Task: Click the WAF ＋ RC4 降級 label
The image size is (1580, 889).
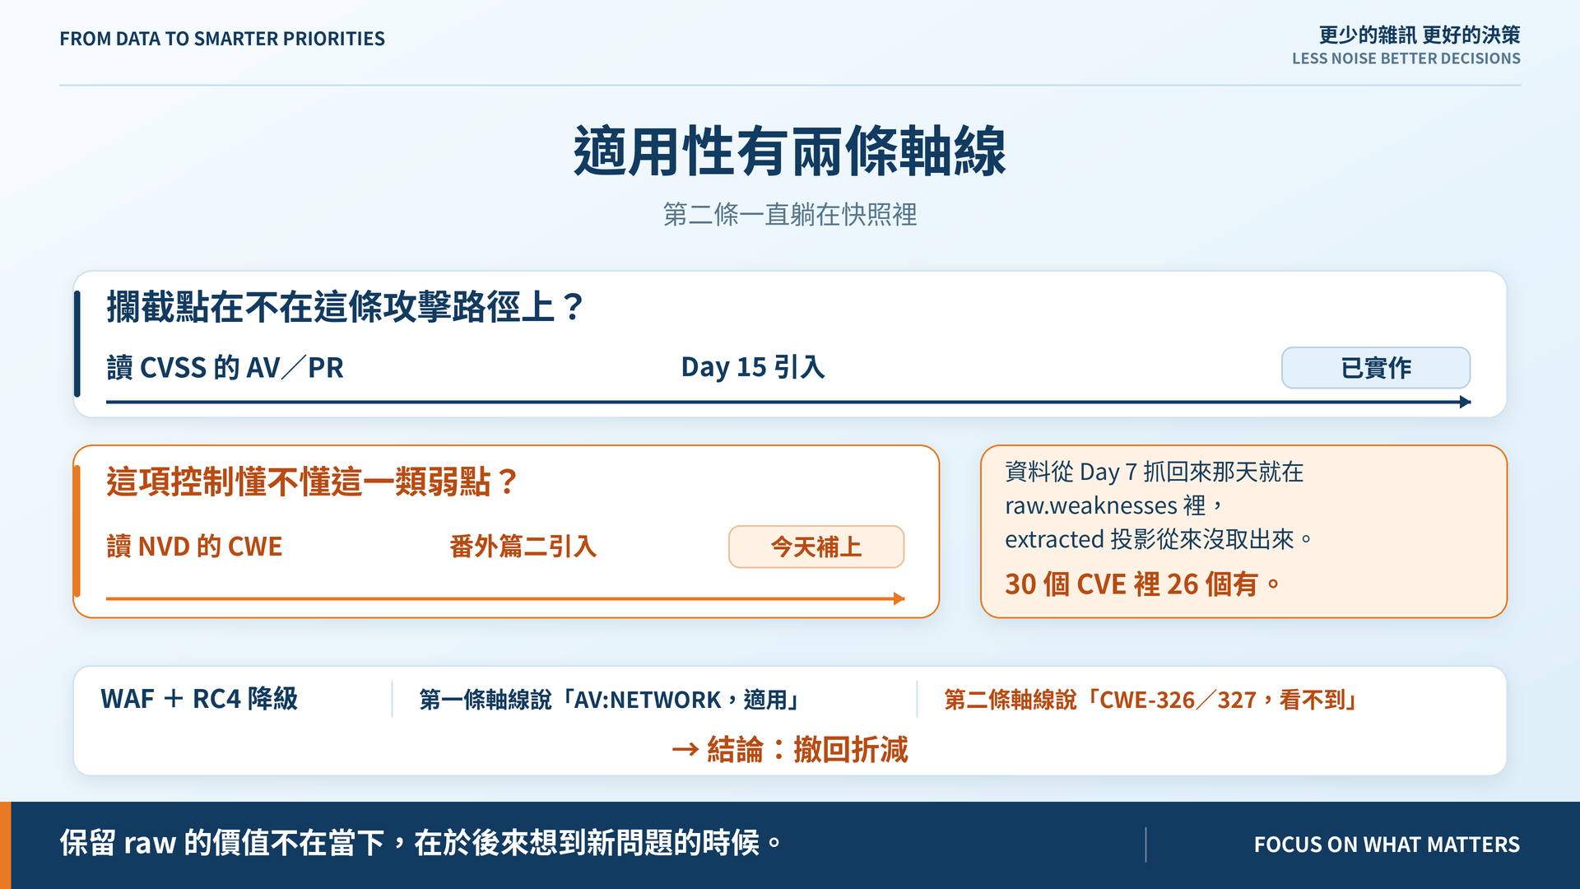Action: tap(199, 699)
